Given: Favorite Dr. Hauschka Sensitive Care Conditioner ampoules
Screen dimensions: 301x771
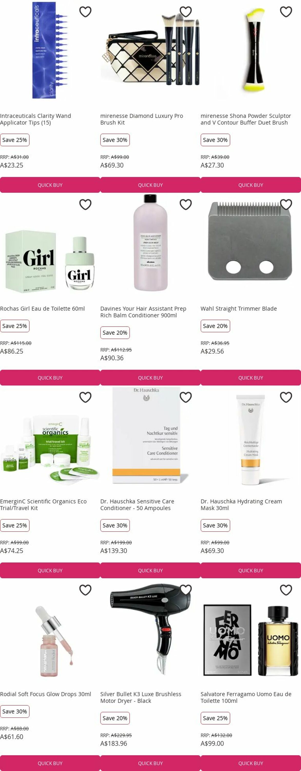Looking at the screenshot, I should (186, 397).
